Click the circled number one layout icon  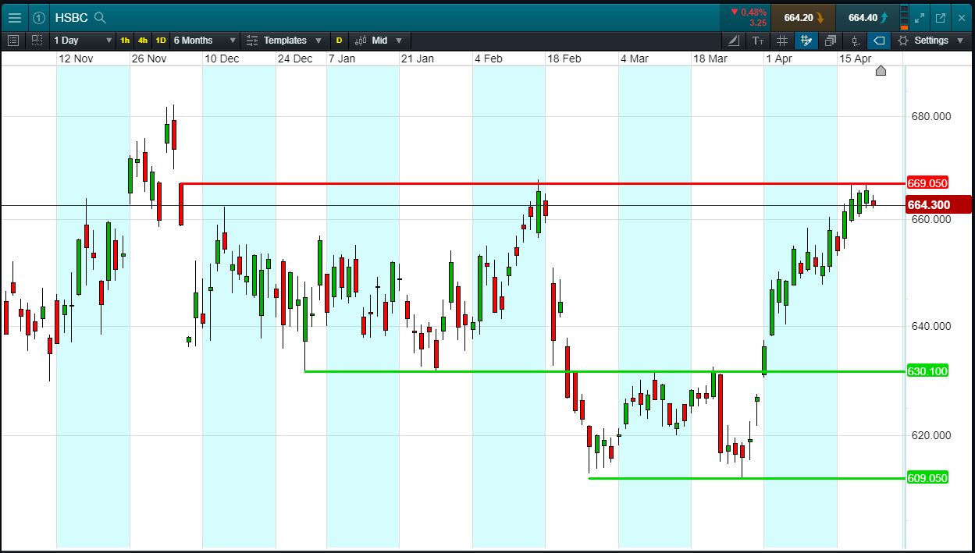click(39, 17)
